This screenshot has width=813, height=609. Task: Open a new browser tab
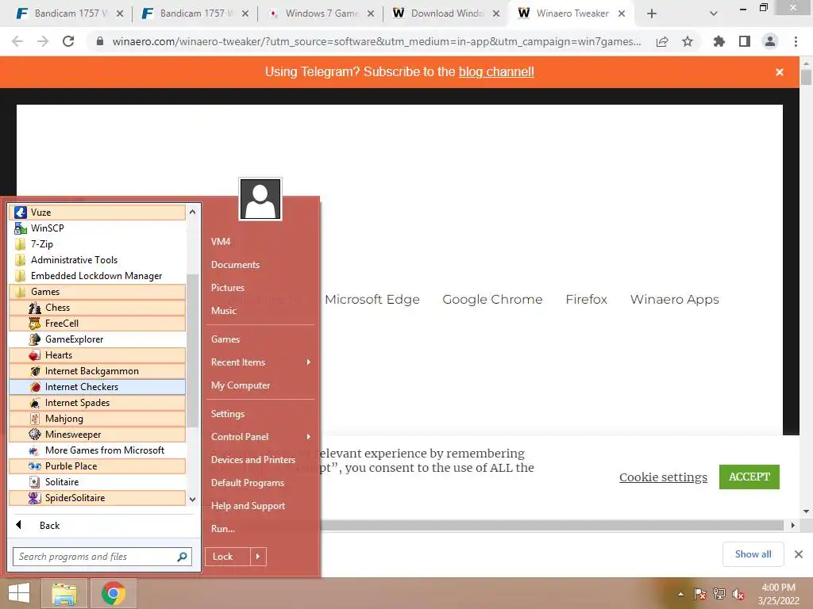click(x=652, y=14)
